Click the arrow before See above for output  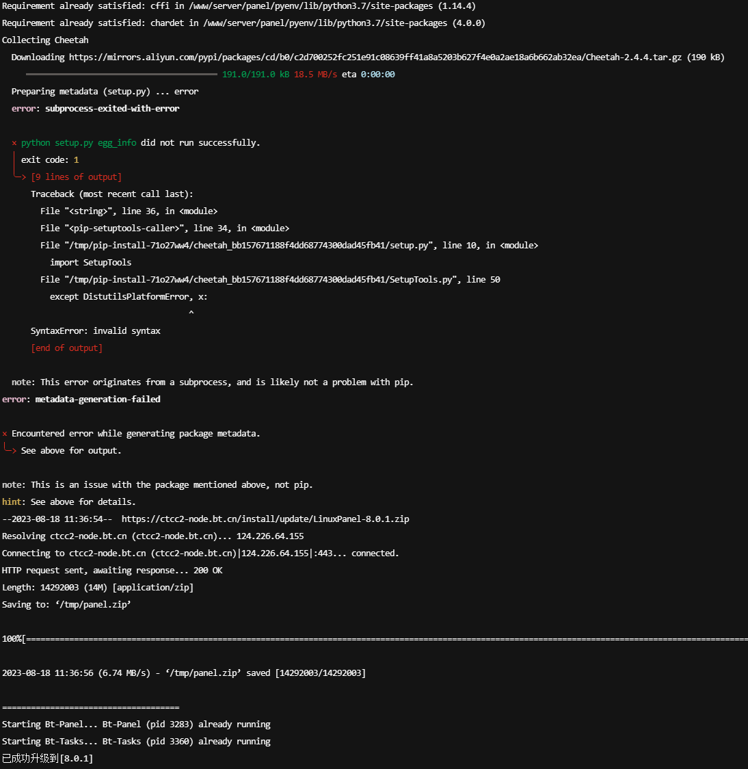10,449
